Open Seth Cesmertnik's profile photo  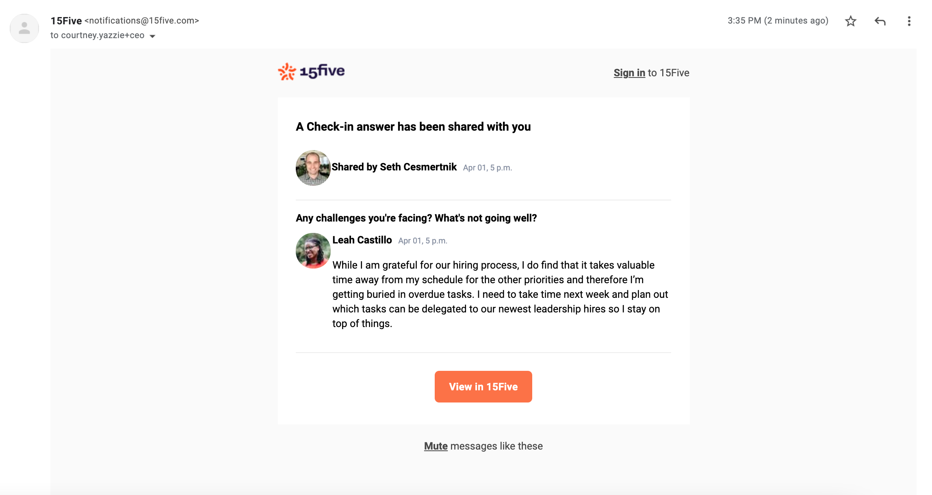pos(313,168)
